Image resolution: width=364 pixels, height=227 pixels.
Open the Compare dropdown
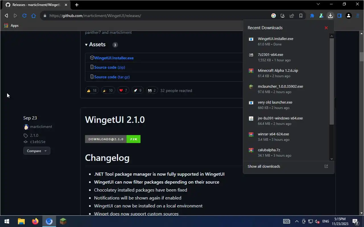click(x=37, y=151)
